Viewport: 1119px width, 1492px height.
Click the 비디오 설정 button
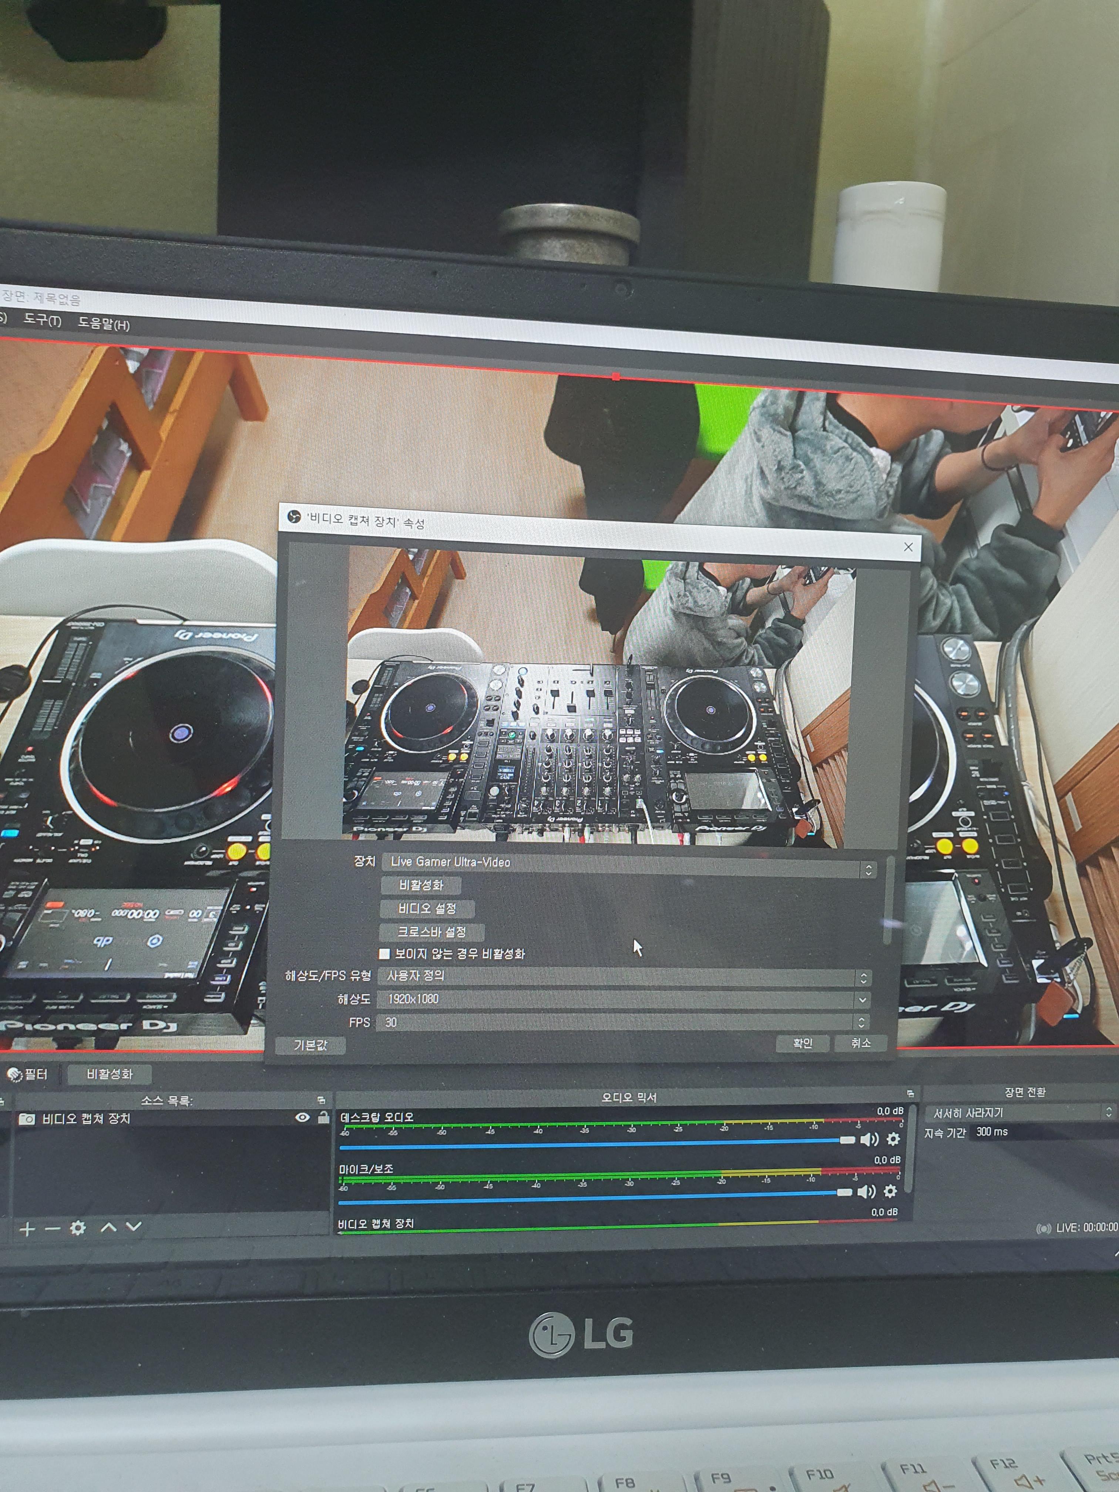427,908
